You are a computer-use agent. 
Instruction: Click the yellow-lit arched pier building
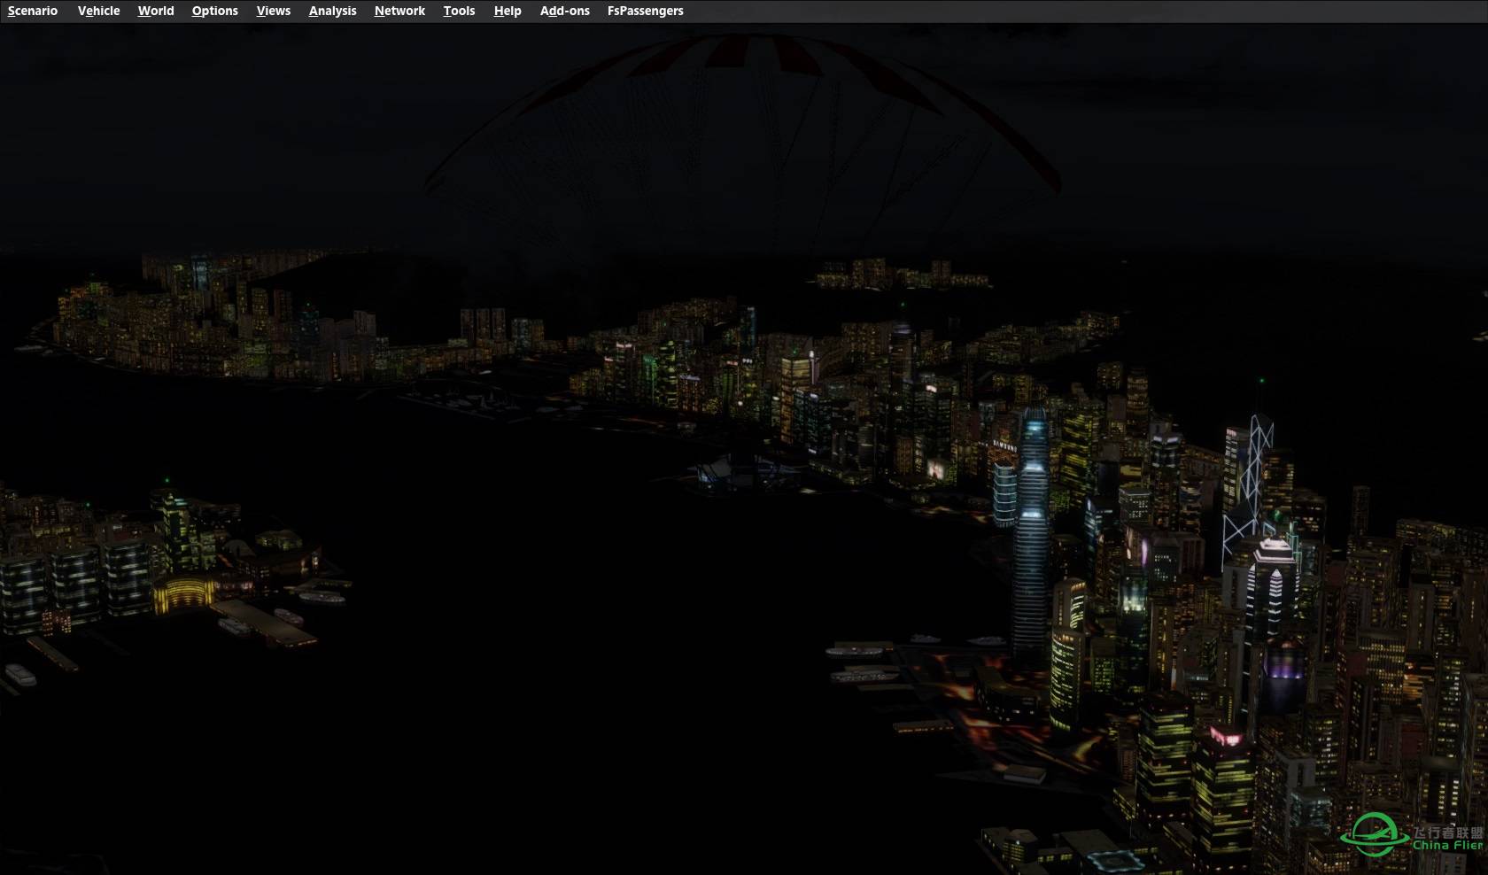point(184,593)
